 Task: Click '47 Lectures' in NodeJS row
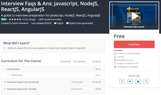pos(77,89)
